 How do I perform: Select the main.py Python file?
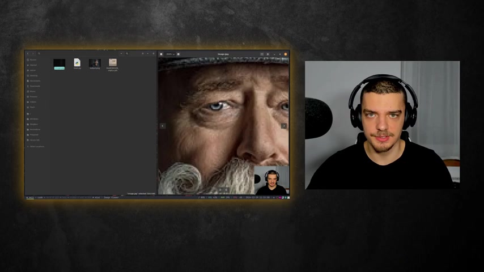77,64
